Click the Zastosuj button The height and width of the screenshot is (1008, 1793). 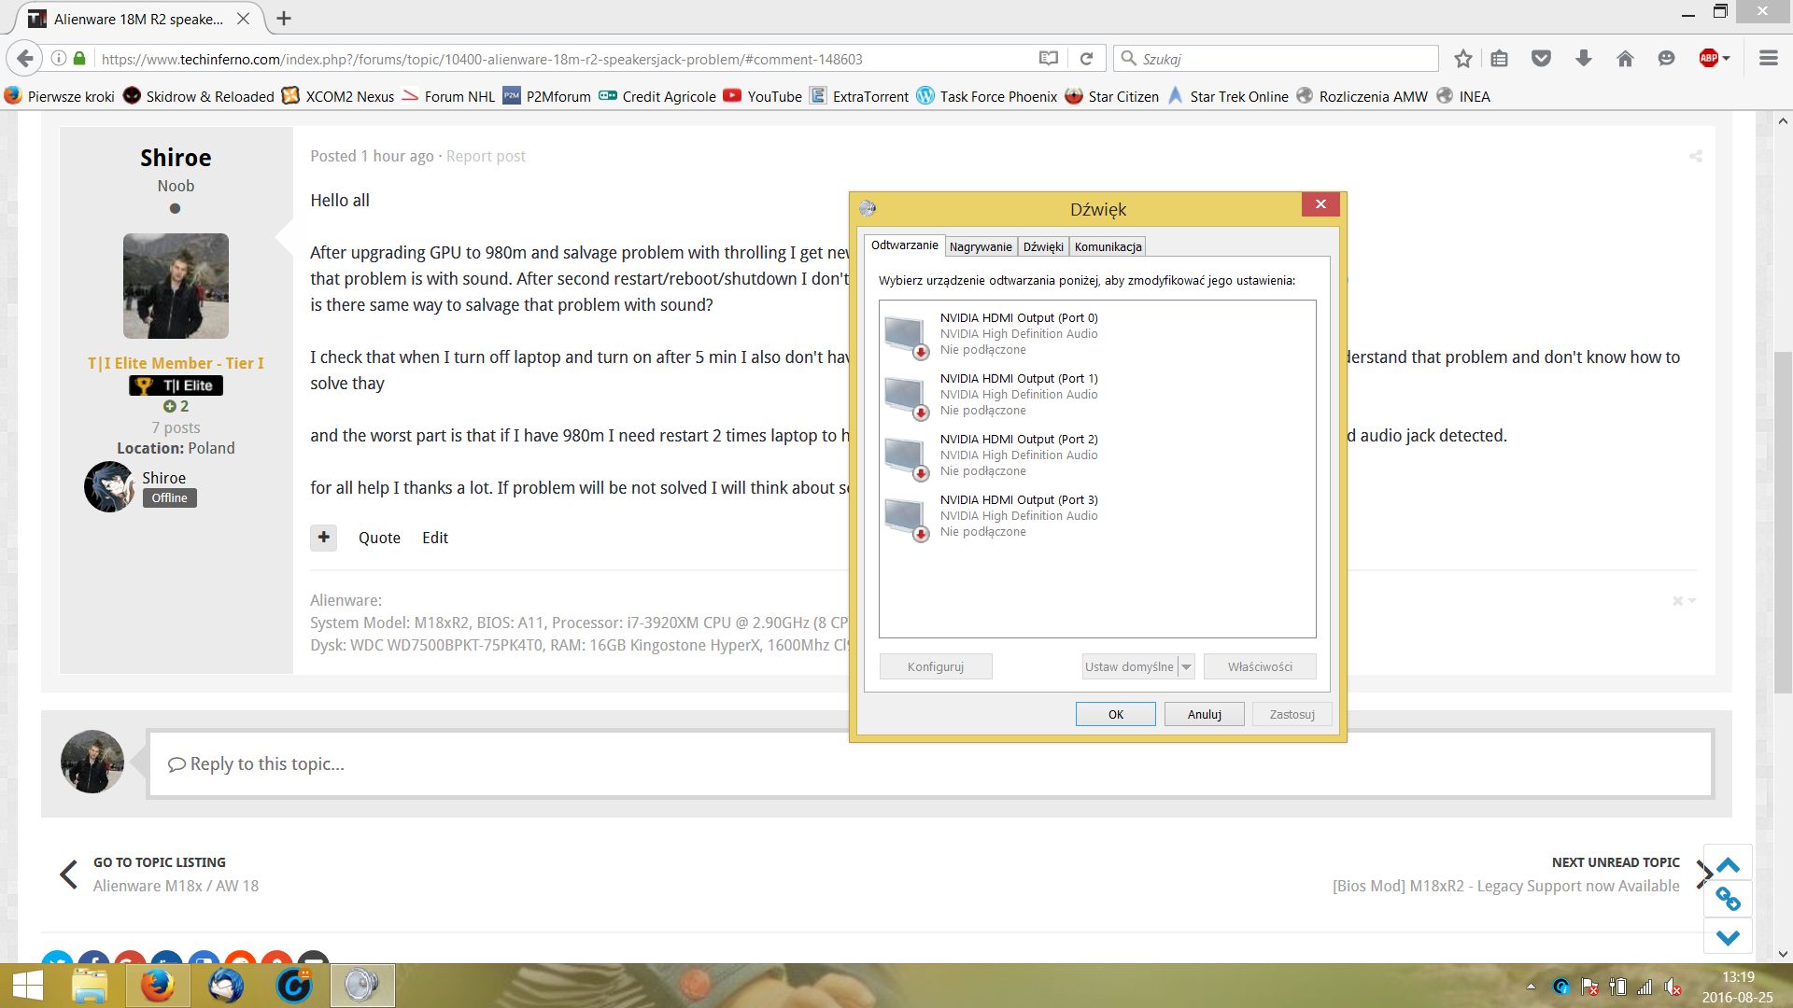[x=1292, y=714]
